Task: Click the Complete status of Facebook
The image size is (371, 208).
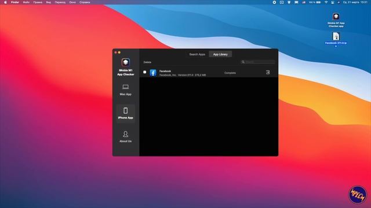Action: (x=230, y=73)
